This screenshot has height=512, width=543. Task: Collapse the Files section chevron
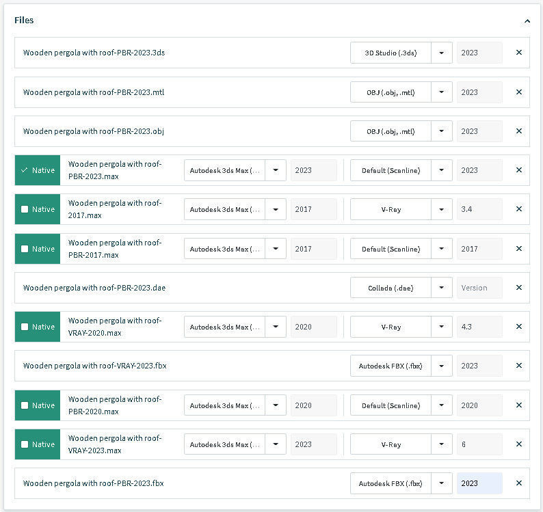tap(527, 21)
